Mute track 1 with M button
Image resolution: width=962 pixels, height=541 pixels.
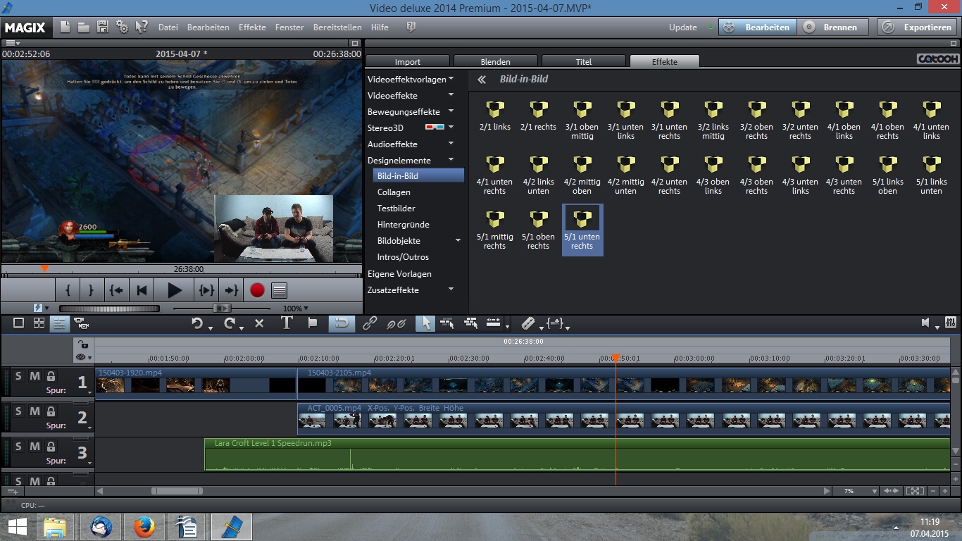click(35, 376)
